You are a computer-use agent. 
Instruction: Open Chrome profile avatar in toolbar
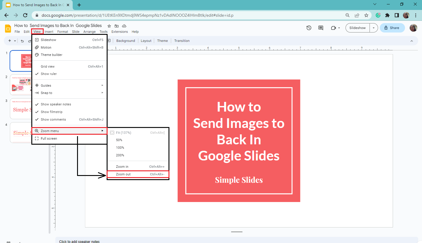406,15
